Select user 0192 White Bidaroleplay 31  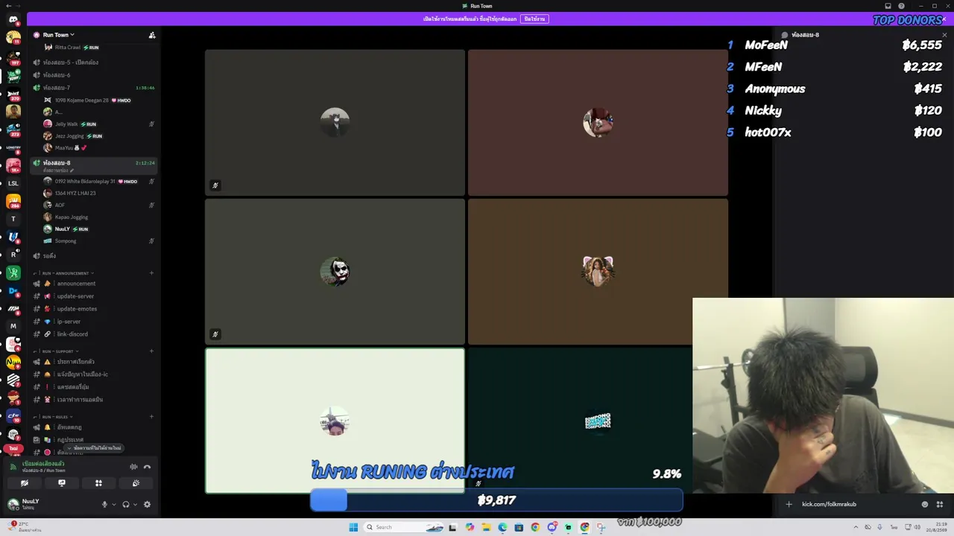pyautogui.click(x=98, y=182)
